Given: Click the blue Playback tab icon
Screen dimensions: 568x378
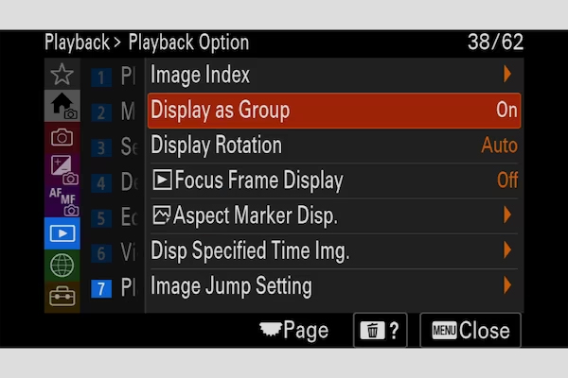Looking at the screenshot, I should pos(62,233).
